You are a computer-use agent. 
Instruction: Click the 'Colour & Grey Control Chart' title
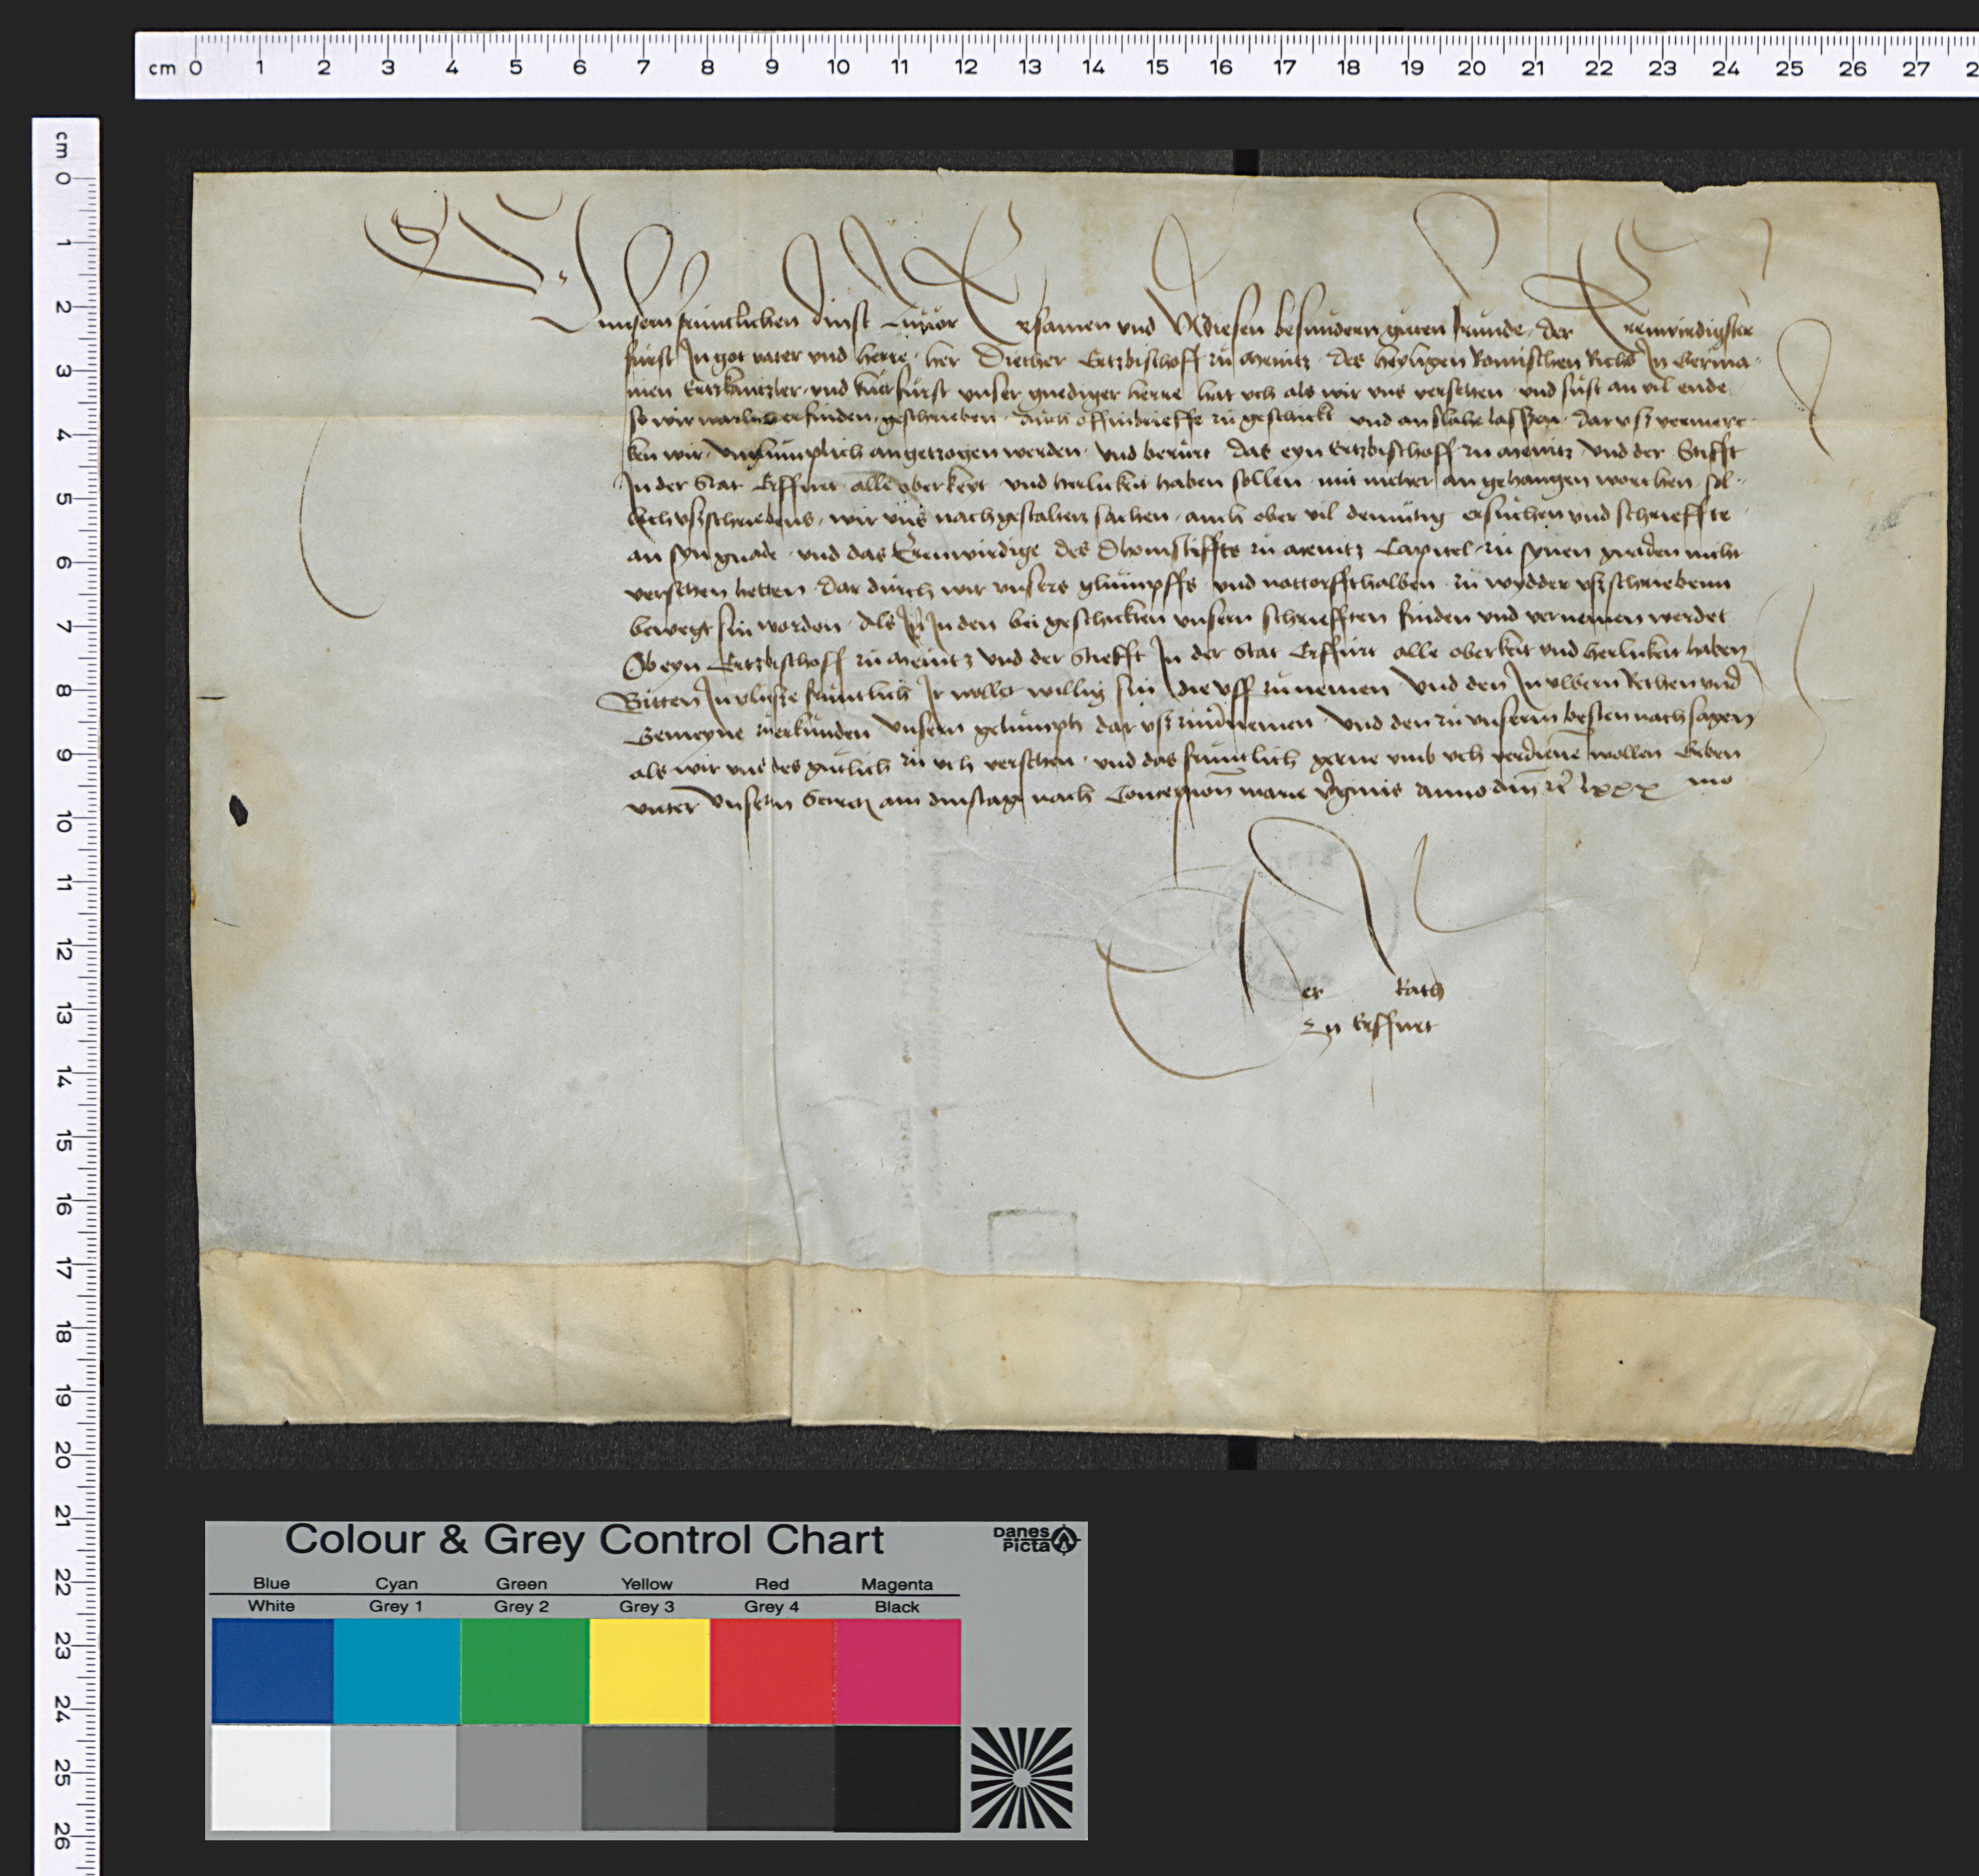pos(584,1540)
